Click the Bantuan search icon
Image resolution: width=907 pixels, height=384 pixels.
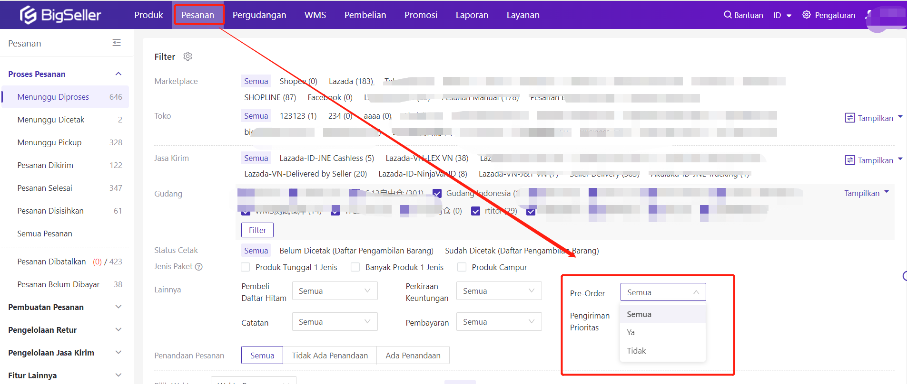point(728,15)
